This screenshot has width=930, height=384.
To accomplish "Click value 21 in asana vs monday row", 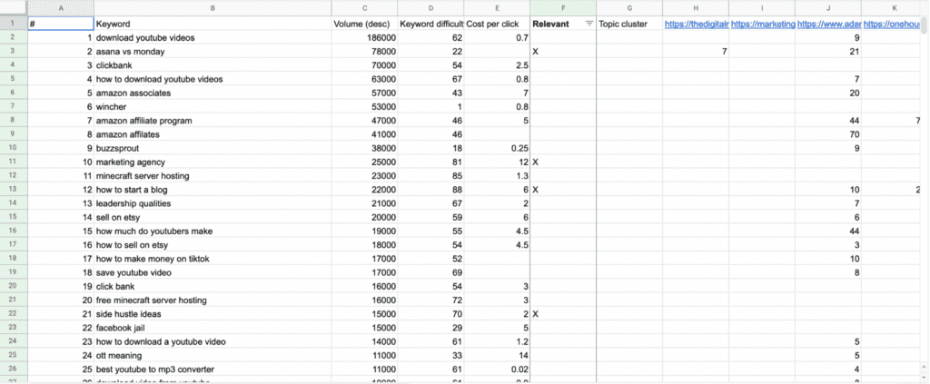I will (x=855, y=52).
